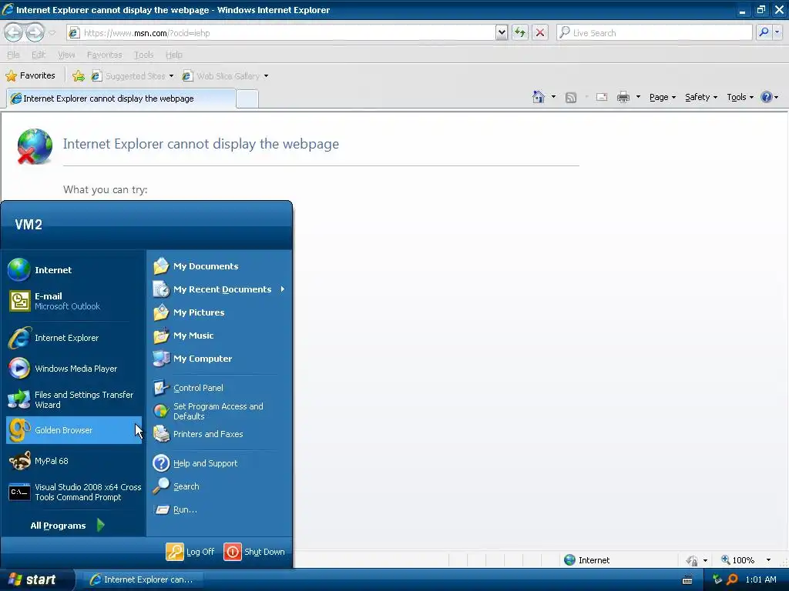The width and height of the screenshot is (789, 591).
Task: Open the Edit menu
Action: (39, 55)
